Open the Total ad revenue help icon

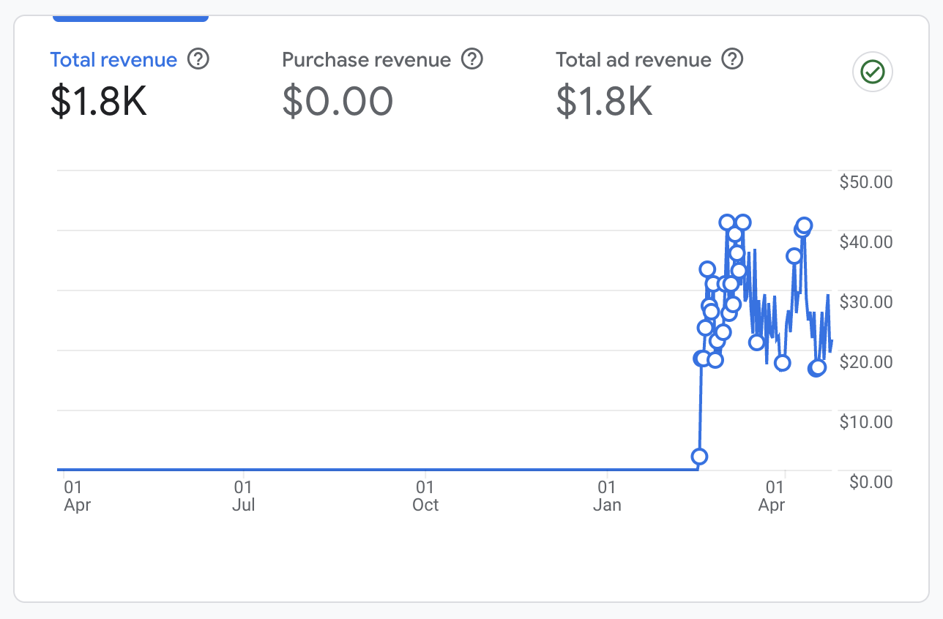click(x=731, y=59)
